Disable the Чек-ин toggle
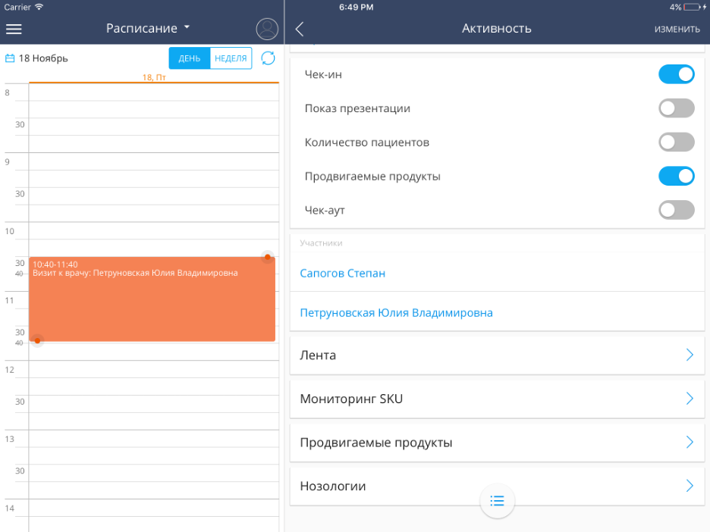 point(676,74)
